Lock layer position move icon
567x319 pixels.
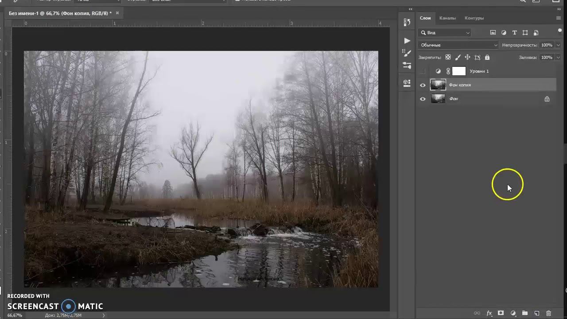467,57
